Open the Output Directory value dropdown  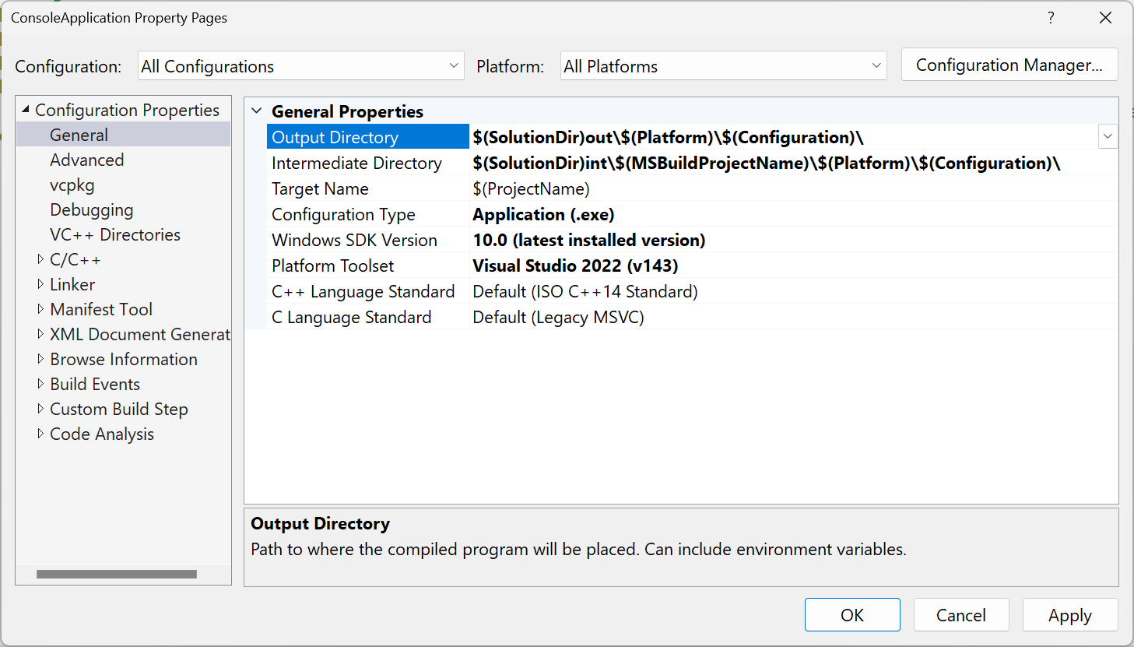coord(1108,136)
